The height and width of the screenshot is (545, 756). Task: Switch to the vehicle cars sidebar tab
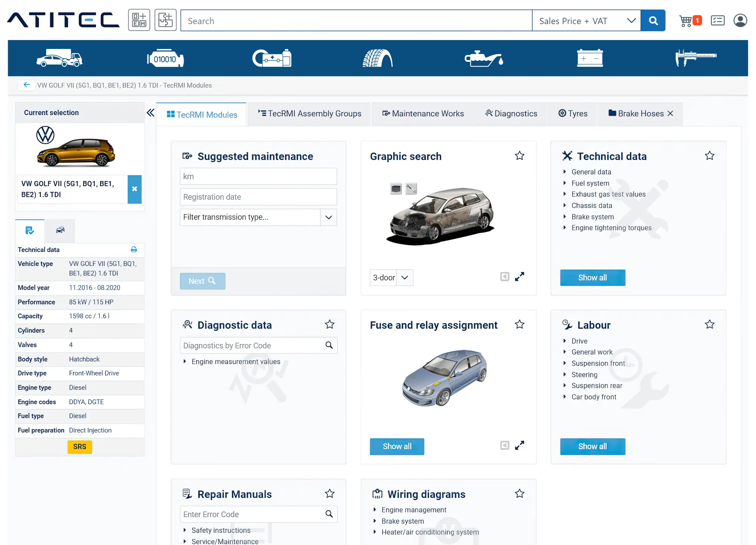click(60, 231)
